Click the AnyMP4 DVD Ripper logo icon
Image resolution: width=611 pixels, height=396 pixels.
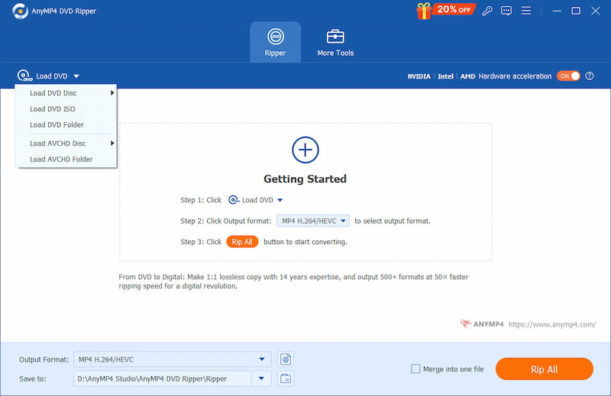coord(20,11)
